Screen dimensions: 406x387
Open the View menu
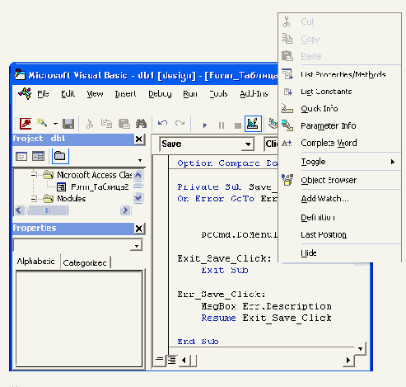(x=95, y=94)
